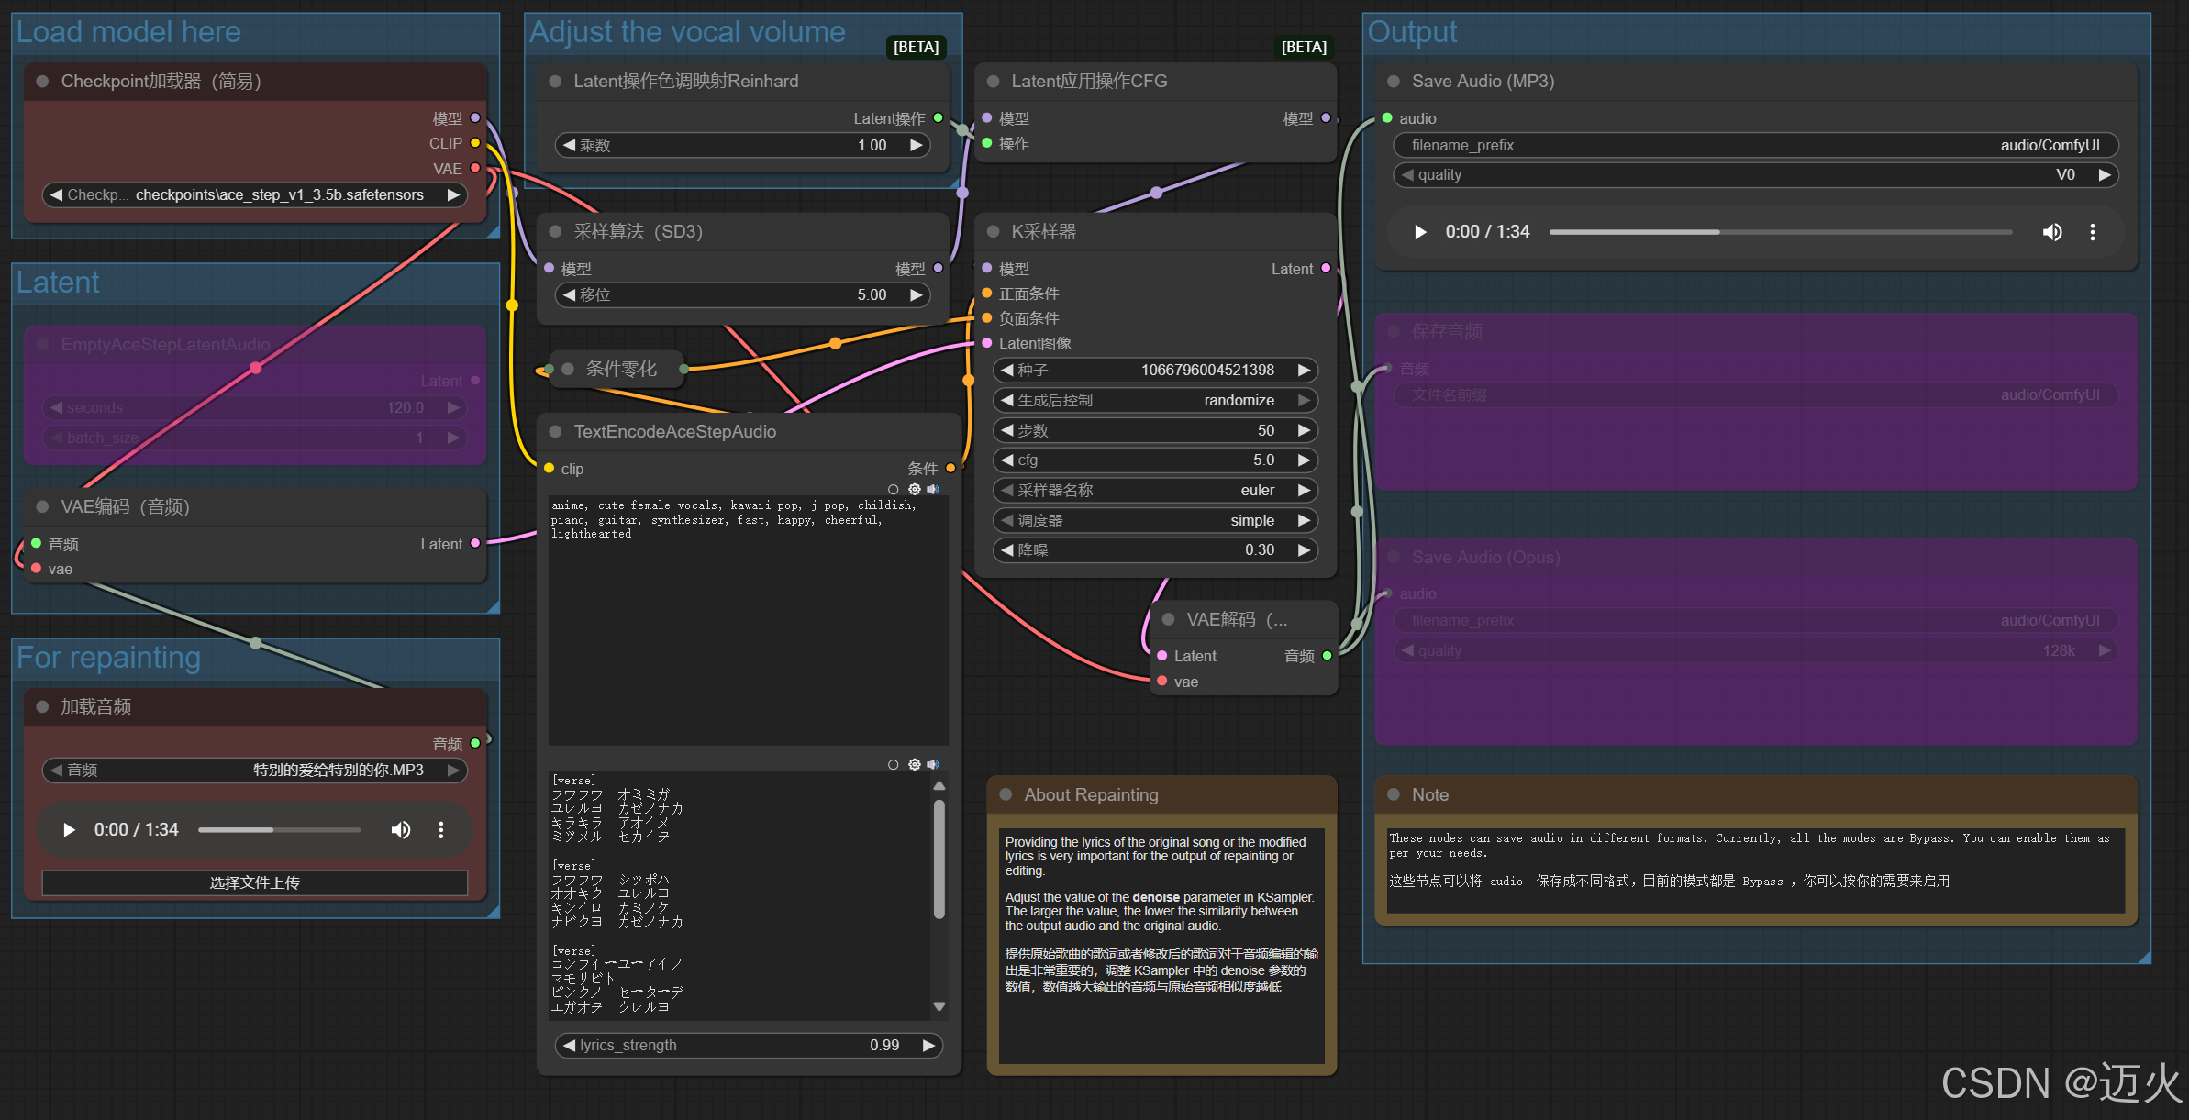Mute the Save Audio (MP3) player volume

[2052, 232]
